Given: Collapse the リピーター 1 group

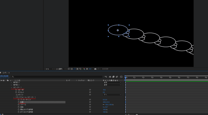Looking at the screenshot, I should 11,87.
